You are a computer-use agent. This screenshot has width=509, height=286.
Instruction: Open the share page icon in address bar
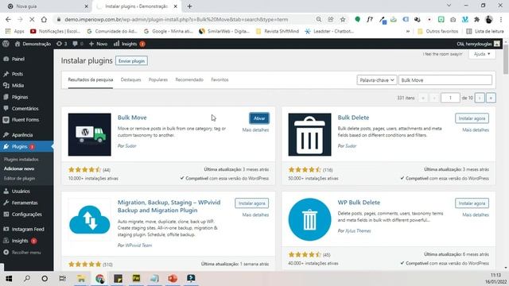pyautogui.click(x=331, y=19)
